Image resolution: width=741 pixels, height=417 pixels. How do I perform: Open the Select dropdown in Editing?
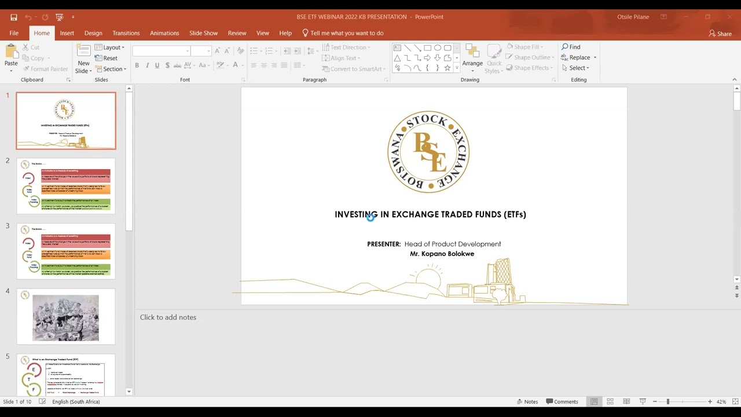pos(575,68)
